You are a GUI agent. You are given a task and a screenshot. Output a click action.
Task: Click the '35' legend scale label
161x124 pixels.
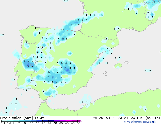pos(61,123)
